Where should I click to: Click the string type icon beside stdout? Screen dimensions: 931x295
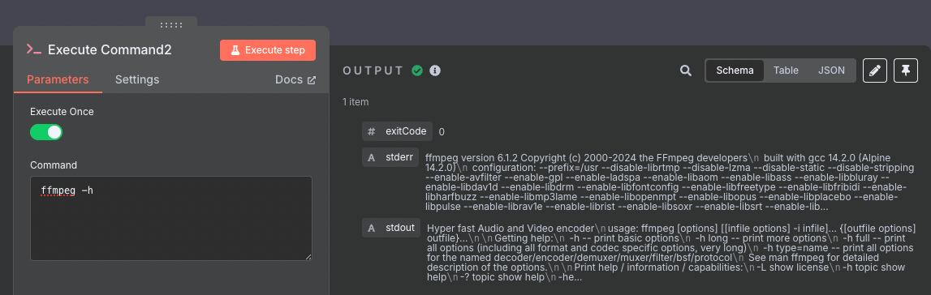click(x=372, y=228)
